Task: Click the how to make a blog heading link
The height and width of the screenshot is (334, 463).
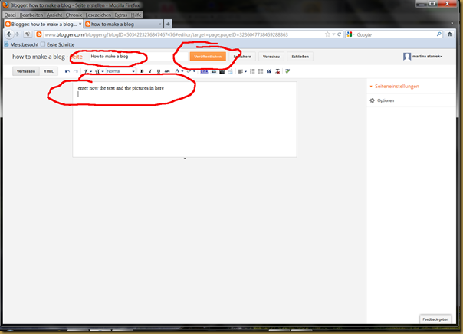Action: (x=38, y=57)
